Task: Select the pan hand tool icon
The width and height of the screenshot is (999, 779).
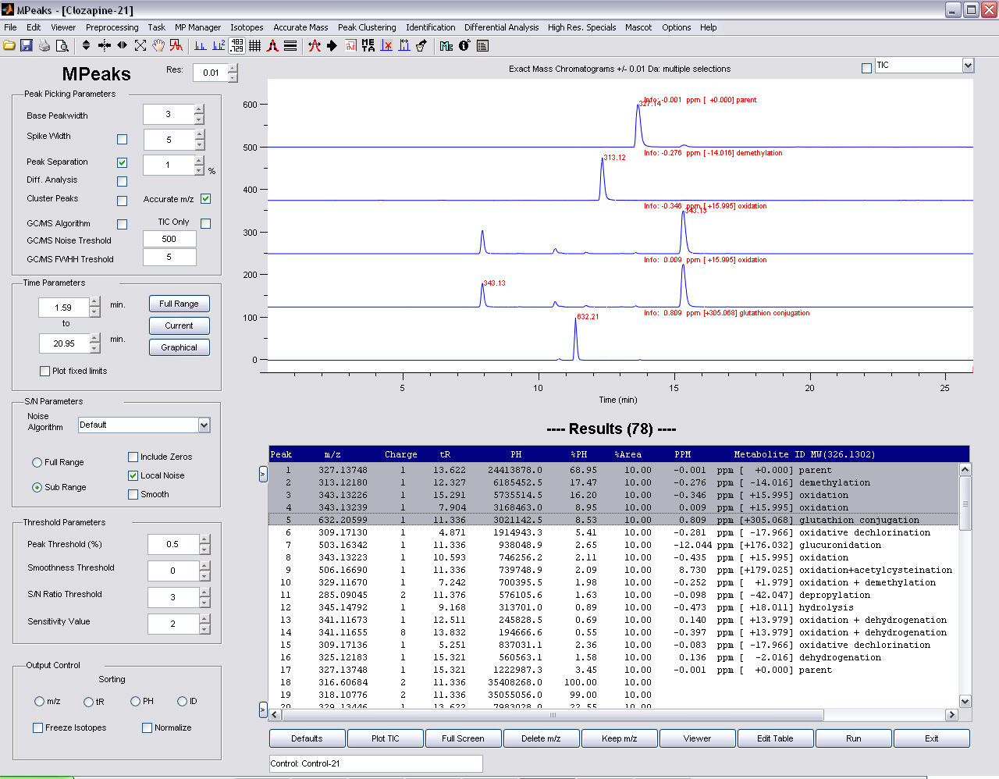Action: [x=158, y=45]
